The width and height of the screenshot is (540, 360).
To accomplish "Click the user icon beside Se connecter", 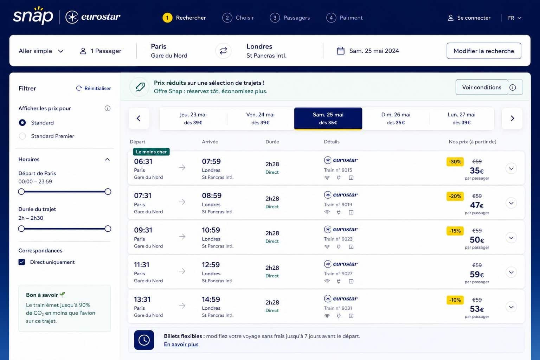I will [450, 18].
